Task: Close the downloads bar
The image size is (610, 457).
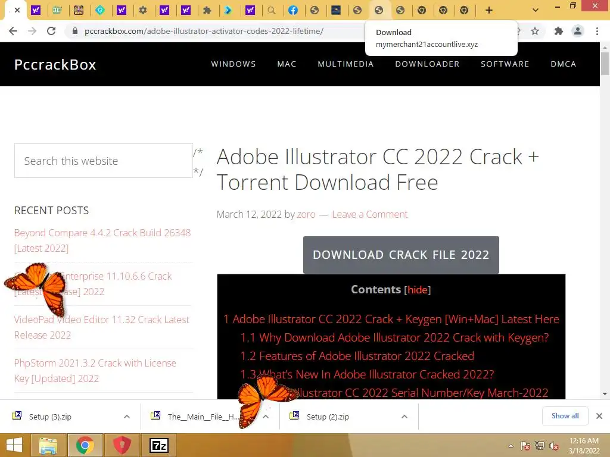Action: (599, 416)
